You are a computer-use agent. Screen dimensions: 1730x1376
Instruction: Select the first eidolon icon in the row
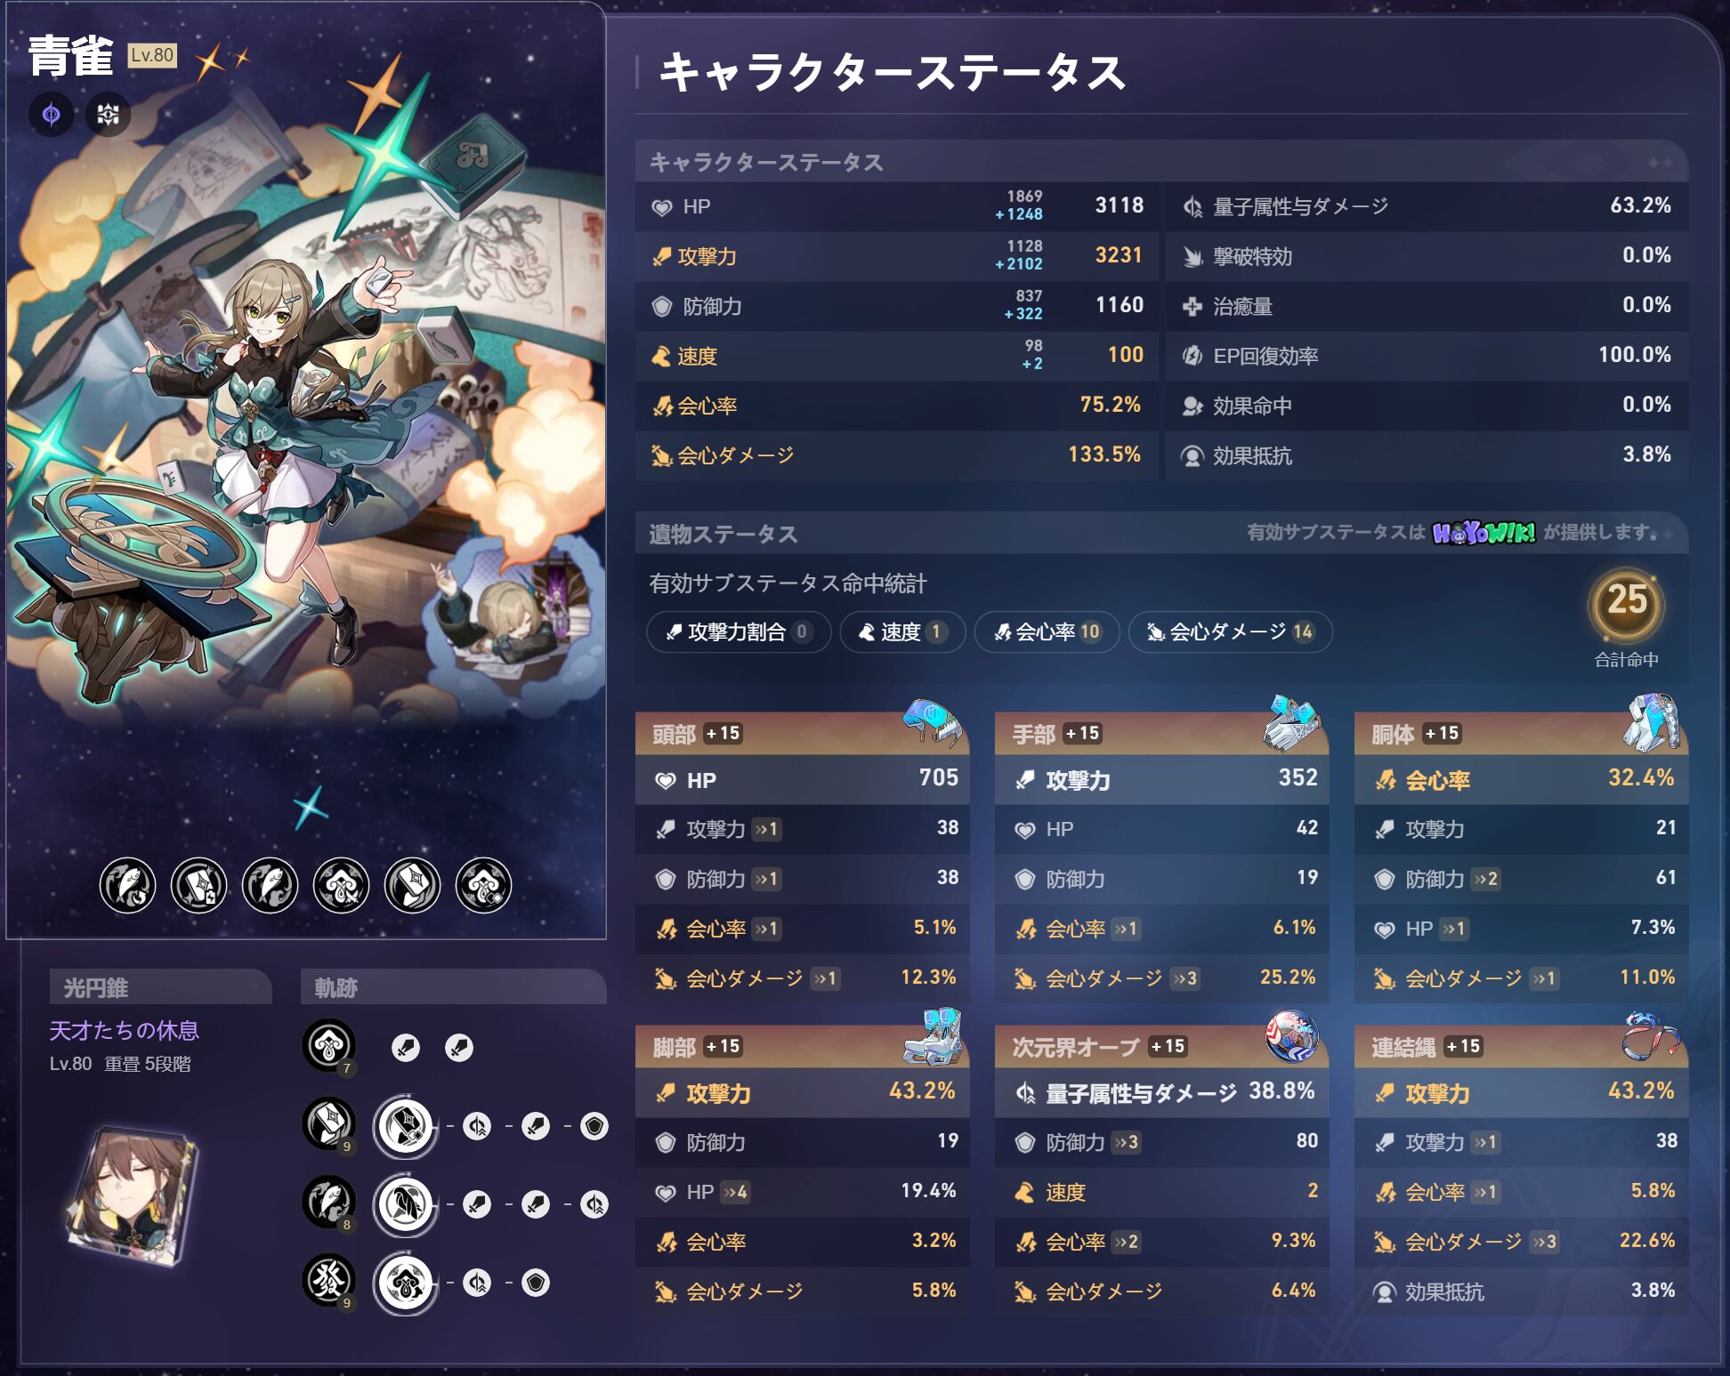pos(127,885)
